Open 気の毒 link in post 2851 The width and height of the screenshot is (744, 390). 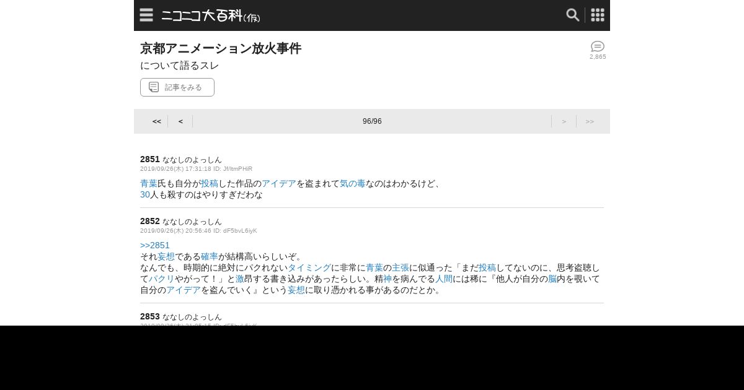coord(353,183)
